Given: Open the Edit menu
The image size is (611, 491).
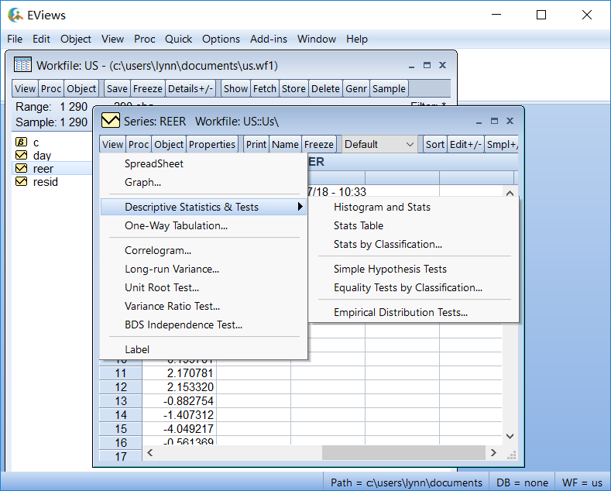Looking at the screenshot, I should (41, 39).
